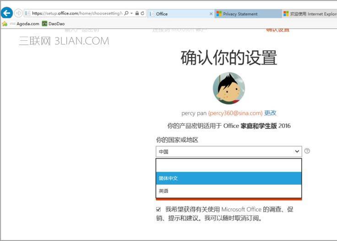Viewport: 337px width, 241px height.
Task: Select the blank option in language list
Action: pos(228,165)
